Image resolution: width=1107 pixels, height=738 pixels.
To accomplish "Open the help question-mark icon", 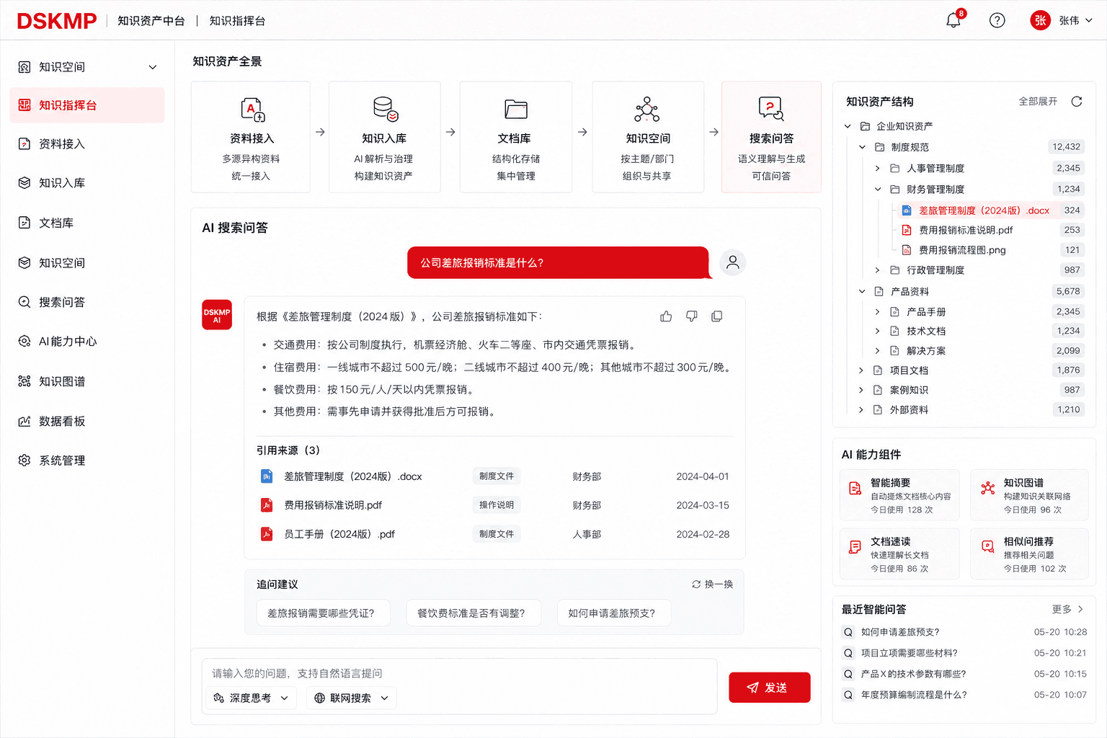I will click(x=997, y=20).
